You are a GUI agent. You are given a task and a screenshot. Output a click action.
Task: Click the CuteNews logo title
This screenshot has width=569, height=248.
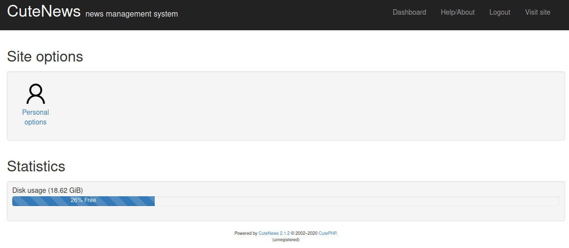44,11
